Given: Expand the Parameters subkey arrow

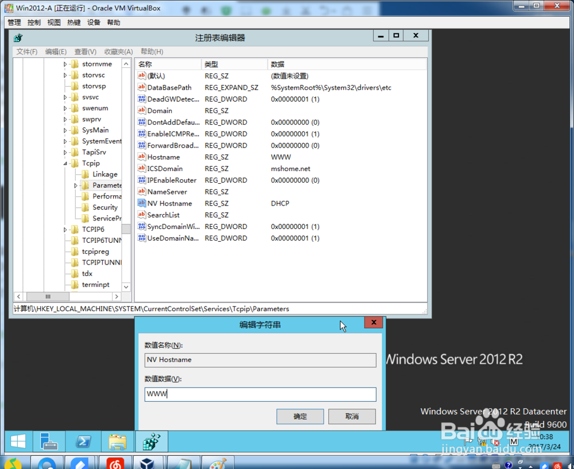Looking at the screenshot, I should 76,185.
